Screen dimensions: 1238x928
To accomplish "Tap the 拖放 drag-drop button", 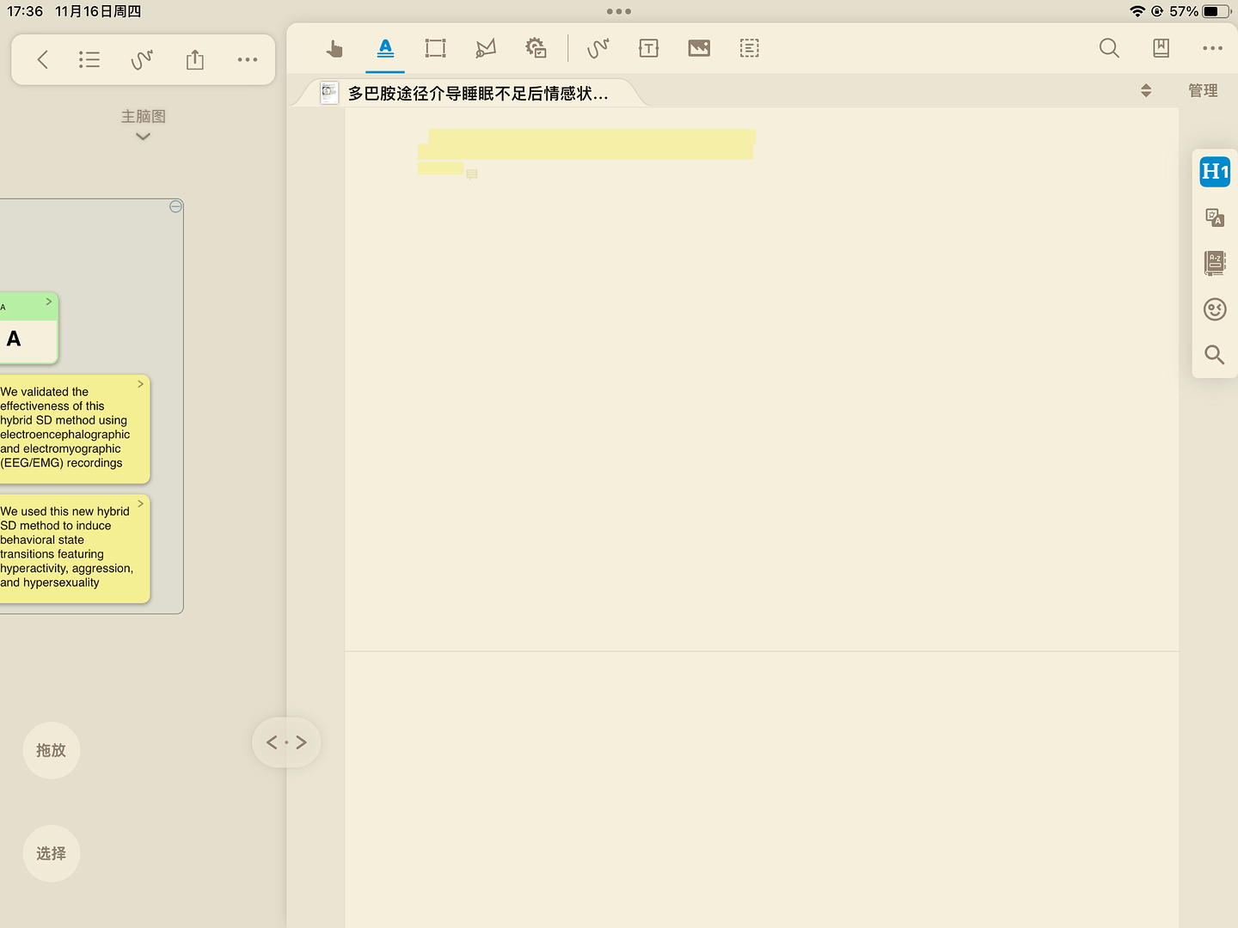I will pyautogui.click(x=52, y=750).
